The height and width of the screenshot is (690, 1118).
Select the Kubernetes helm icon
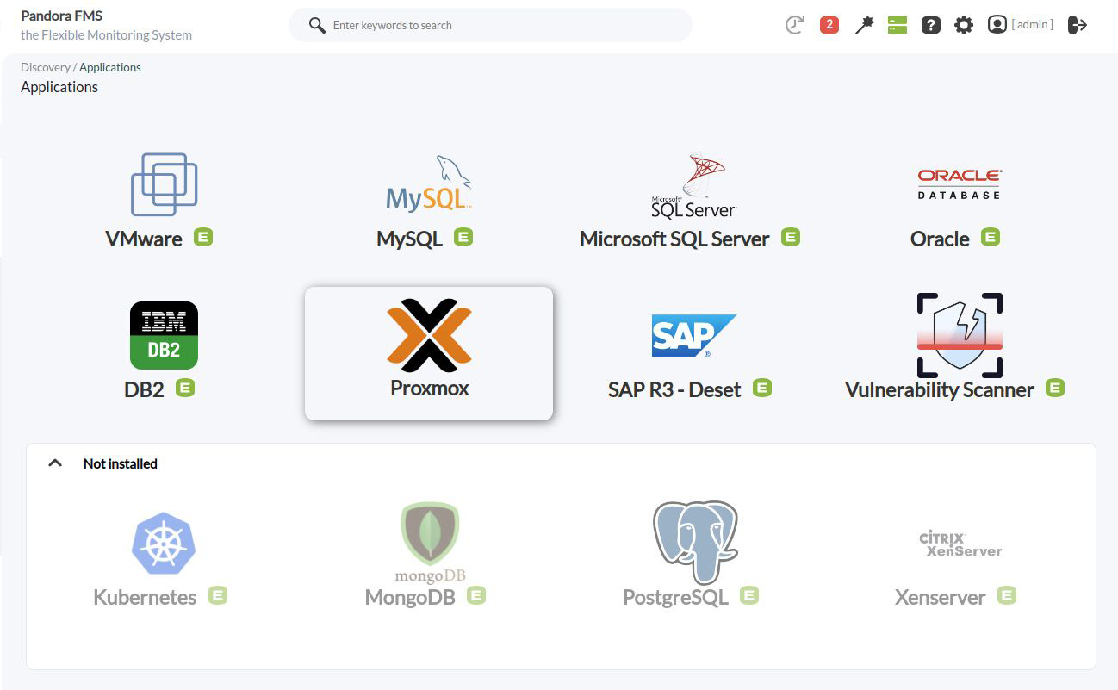pos(164,543)
